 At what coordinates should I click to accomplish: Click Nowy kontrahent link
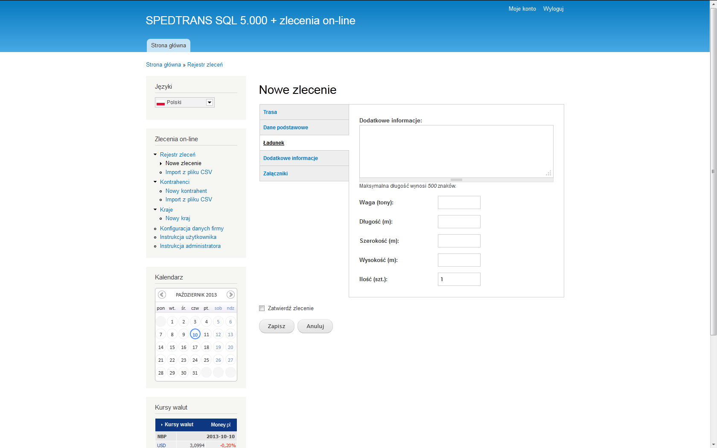pos(186,191)
